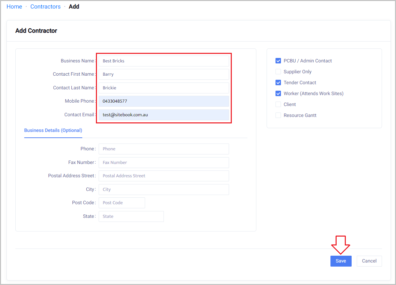
Task: Open the Contractors breadcrumb link
Action: tap(45, 6)
